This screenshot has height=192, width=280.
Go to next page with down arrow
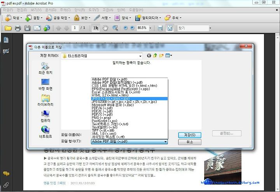point(66,28)
